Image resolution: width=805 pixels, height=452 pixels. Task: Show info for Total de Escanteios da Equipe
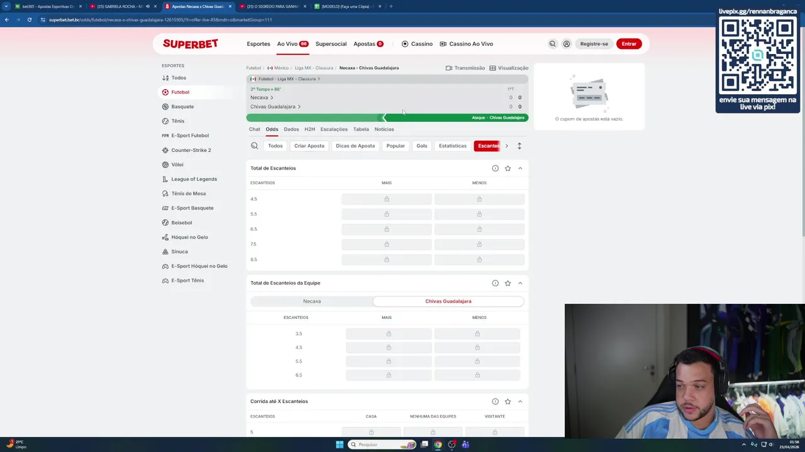pyautogui.click(x=495, y=283)
